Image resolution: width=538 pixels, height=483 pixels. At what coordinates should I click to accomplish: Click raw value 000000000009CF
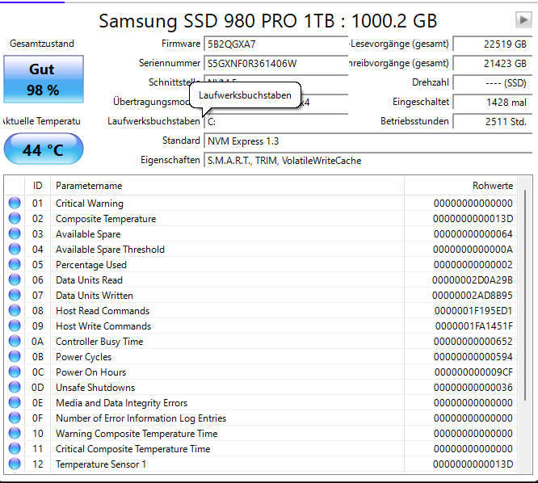(473, 372)
